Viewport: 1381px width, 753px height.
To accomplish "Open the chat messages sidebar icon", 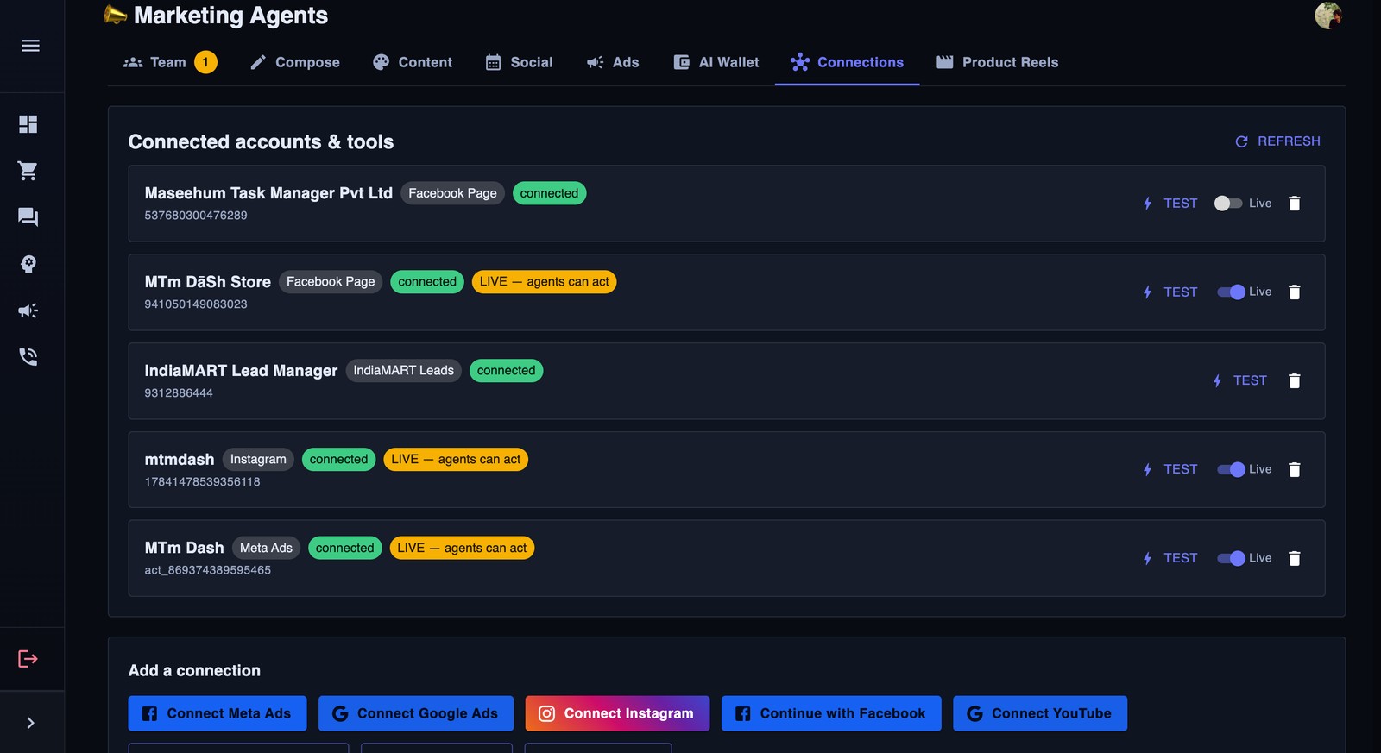I will point(28,217).
